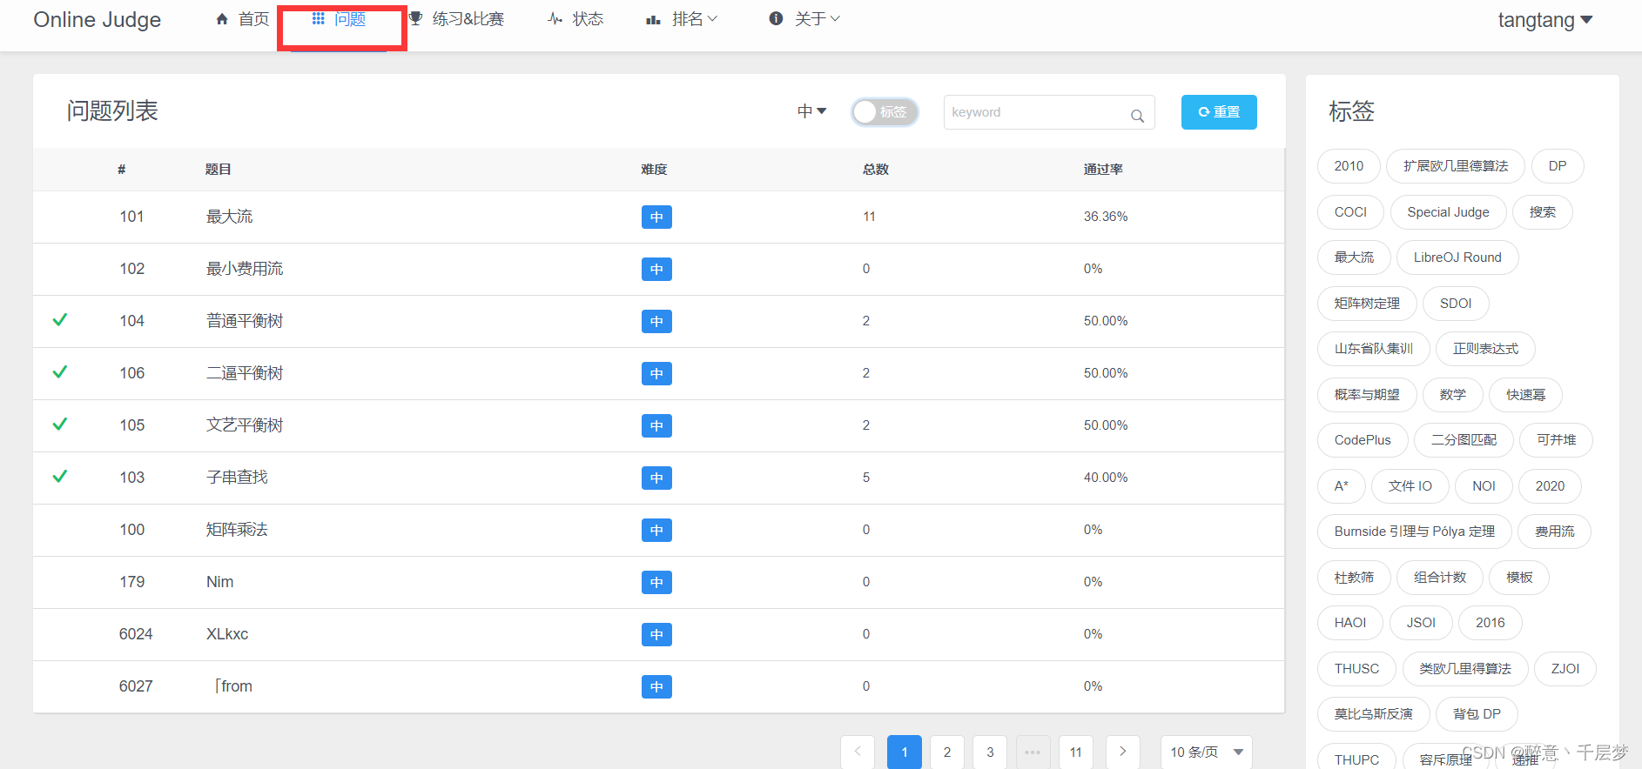Screen dimensions: 1642x769
Task: Filter by the ZJOI tag
Action: click(1565, 669)
